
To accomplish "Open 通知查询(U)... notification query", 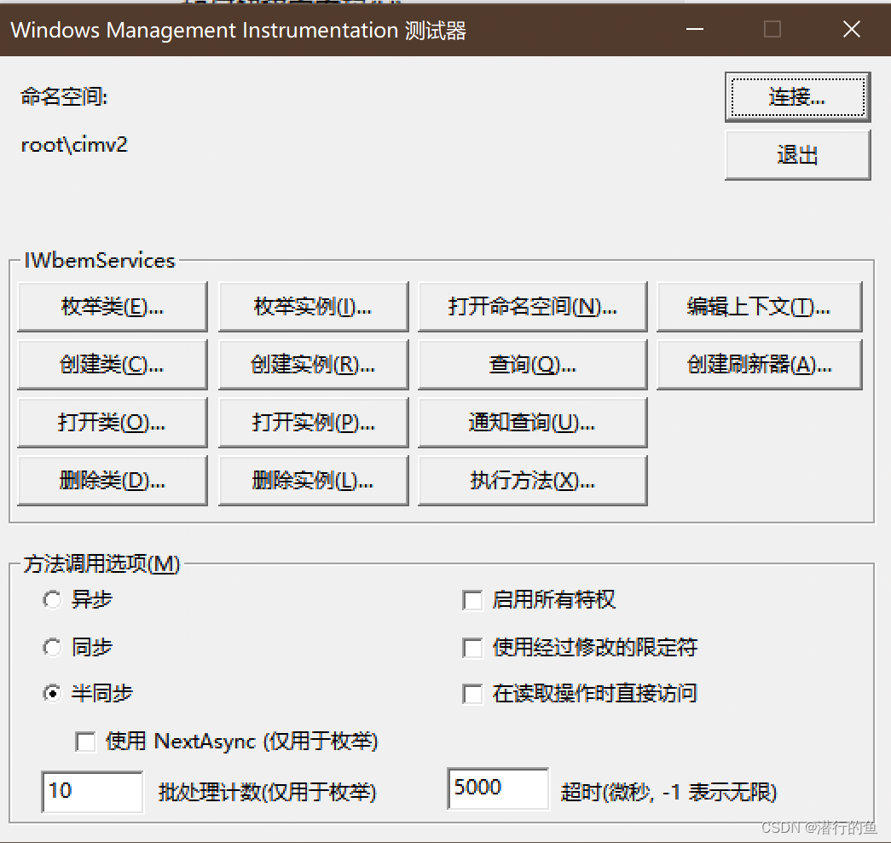I will tap(532, 423).
